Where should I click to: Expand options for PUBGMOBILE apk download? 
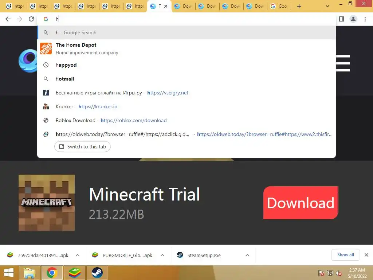(162, 255)
